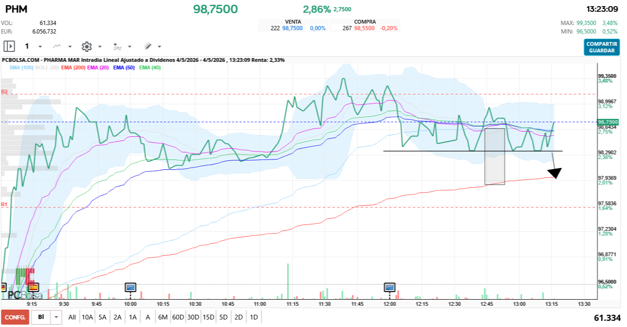Select the 1A time range
The image size is (627, 327).
click(133, 317)
